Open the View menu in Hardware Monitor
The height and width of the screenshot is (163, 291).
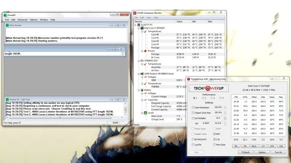point(149,17)
